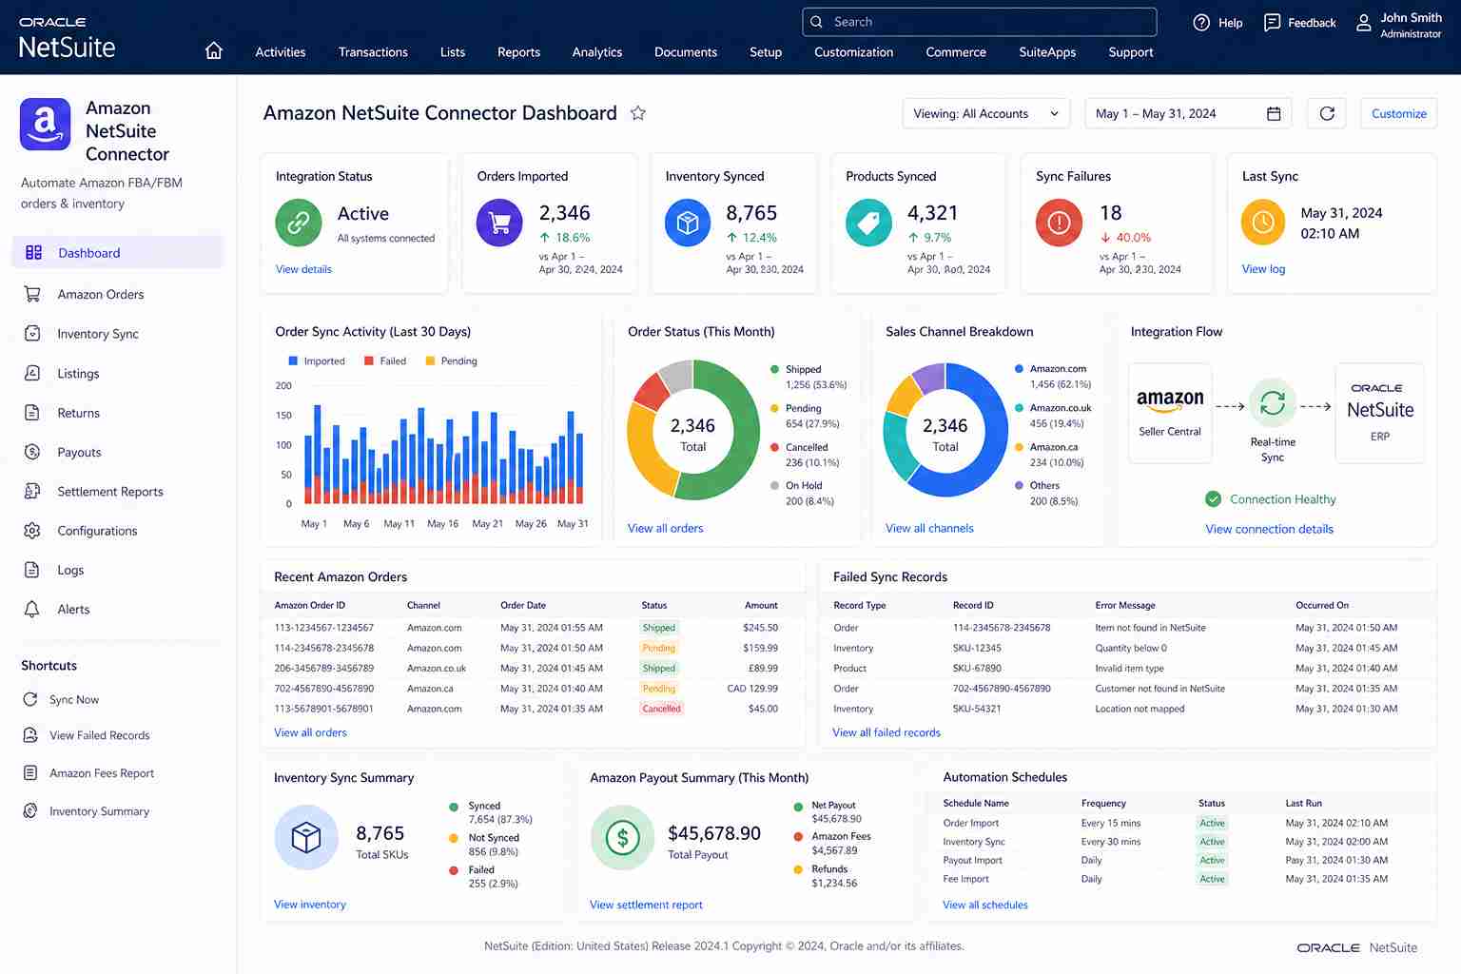Open the Activities menu

(281, 52)
